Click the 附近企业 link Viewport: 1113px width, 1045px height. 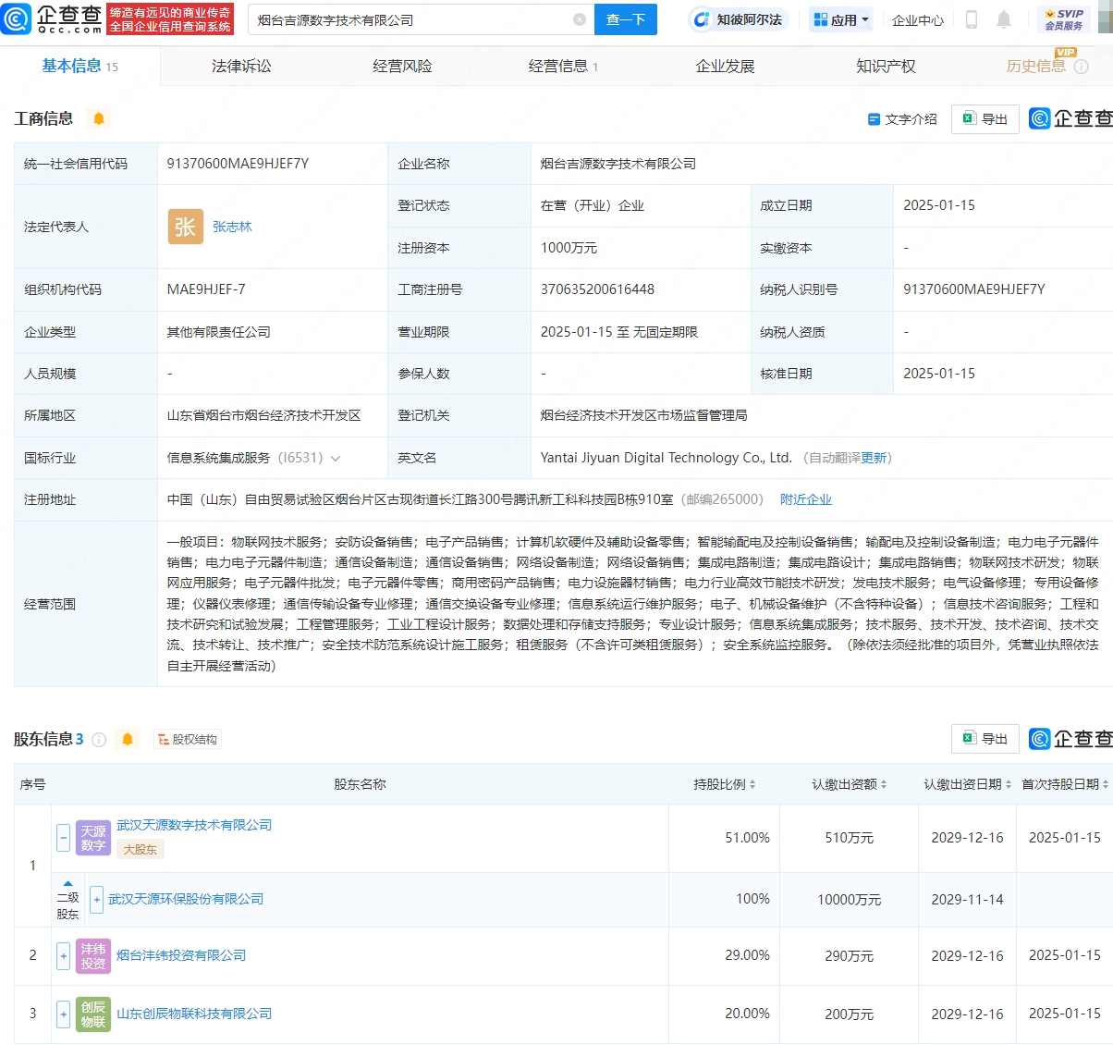pos(806,499)
